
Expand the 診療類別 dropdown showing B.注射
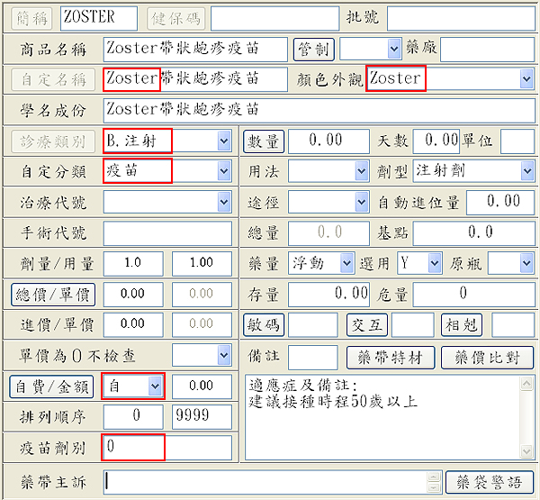223,141
